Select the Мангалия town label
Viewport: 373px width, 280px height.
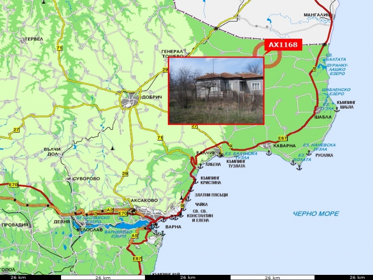click(x=317, y=15)
